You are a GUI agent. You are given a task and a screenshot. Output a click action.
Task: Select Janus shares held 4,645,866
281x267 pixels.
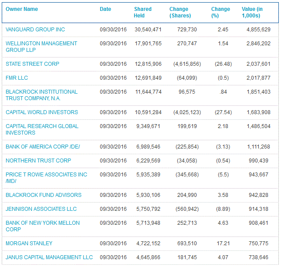tap(148, 257)
